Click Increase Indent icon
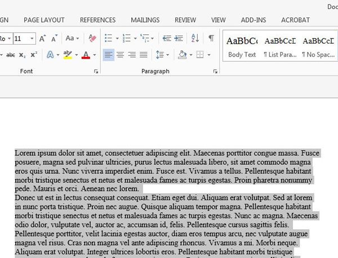The width and height of the screenshot is (338, 258). pos(179,38)
